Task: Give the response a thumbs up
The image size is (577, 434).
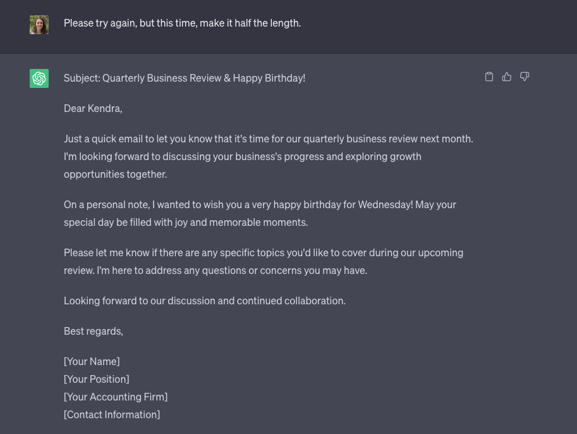Action: pos(506,77)
